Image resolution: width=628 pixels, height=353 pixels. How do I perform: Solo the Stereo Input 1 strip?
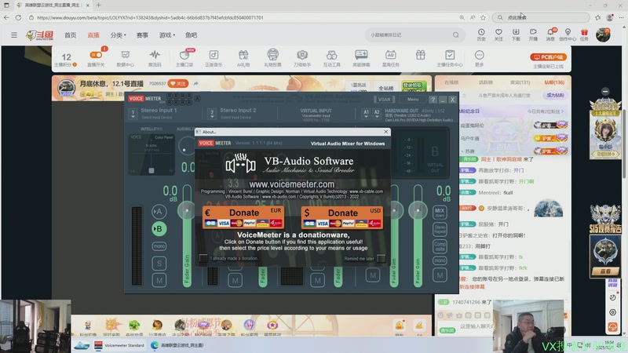(159, 263)
